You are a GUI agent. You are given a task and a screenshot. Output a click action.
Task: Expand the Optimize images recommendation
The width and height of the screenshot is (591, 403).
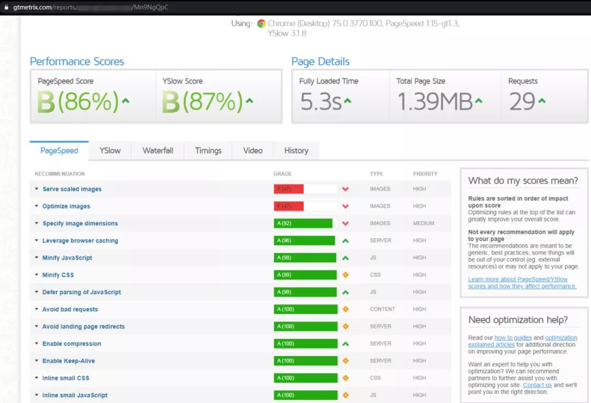click(66, 206)
